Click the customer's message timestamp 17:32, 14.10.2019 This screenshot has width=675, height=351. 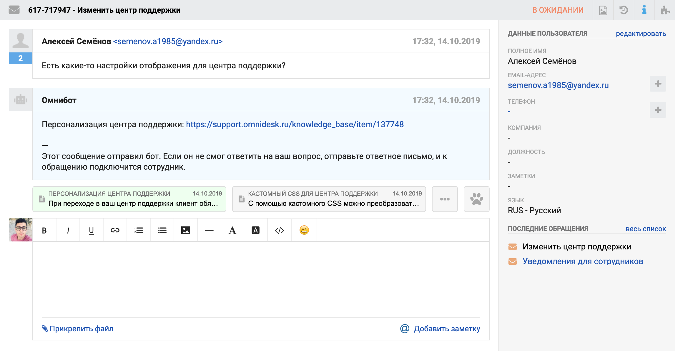pos(446,41)
